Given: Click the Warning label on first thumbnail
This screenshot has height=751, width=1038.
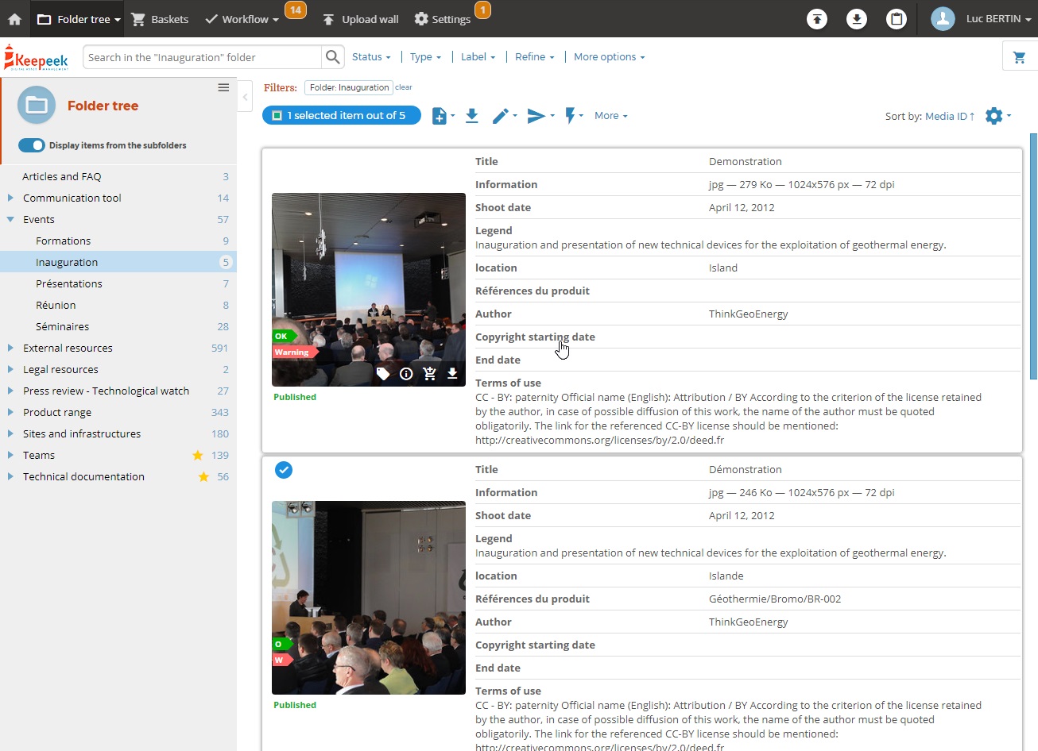Looking at the screenshot, I should click(293, 352).
